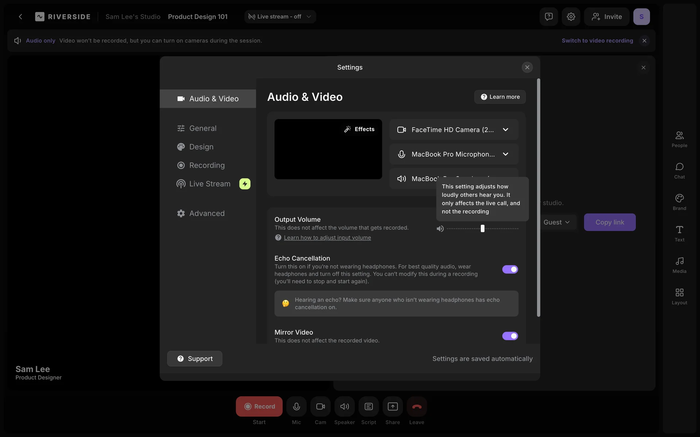Open the Live stream - off dropdown
The width and height of the screenshot is (700, 437).
click(280, 17)
